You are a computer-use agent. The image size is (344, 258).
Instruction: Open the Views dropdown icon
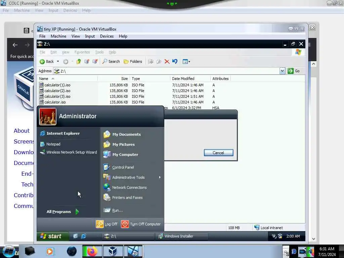click(x=186, y=62)
